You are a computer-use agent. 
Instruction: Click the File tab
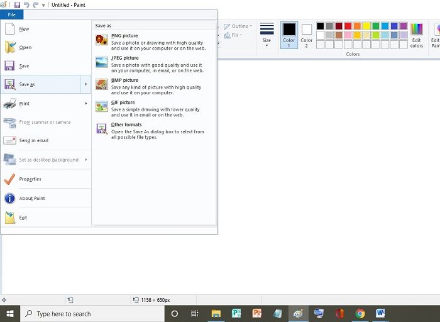[12, 14]
